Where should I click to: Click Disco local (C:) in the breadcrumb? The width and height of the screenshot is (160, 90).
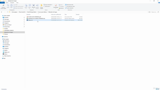pyautogui.click(x=22, y=12)
